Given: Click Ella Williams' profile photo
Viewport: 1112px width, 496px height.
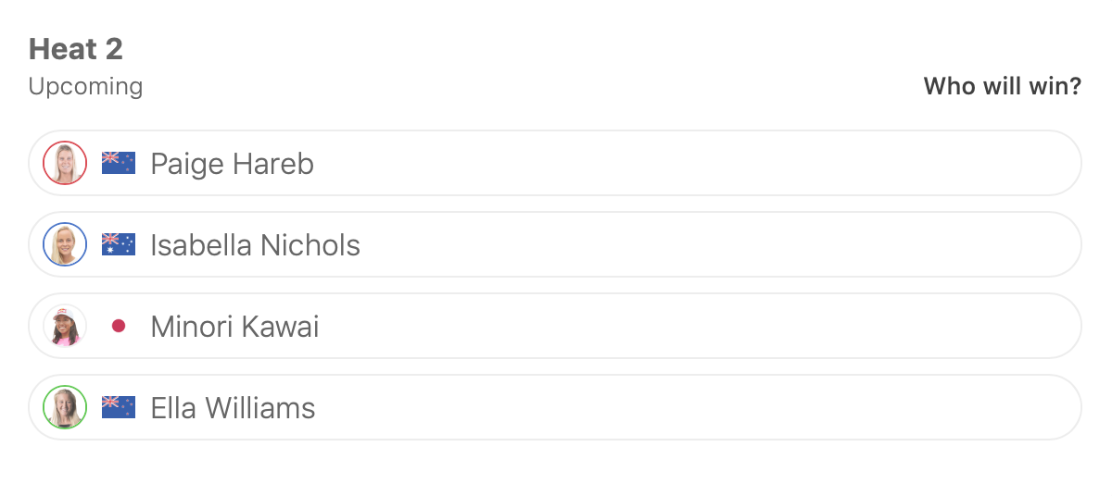Looking at the screenshot, I should pos(65,408).
